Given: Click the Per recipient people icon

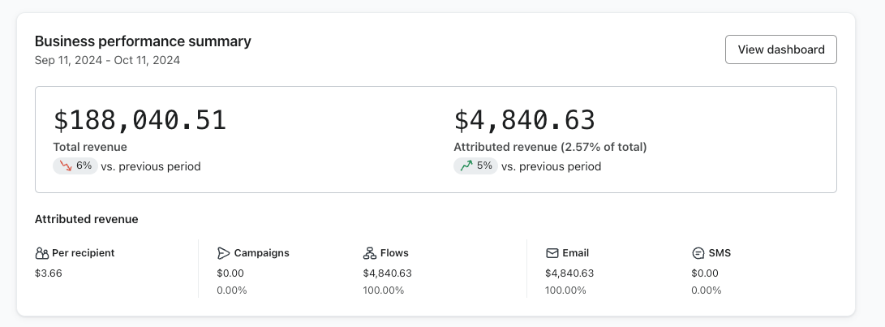Looking at the screenshot, I should (x=42, y=253).
